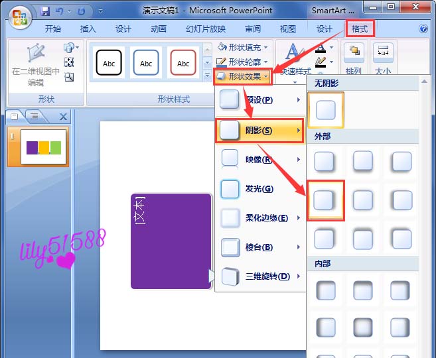Click the text fill A icon
The width and height of the screenshot is (436, 358).
tap(321, 48)
